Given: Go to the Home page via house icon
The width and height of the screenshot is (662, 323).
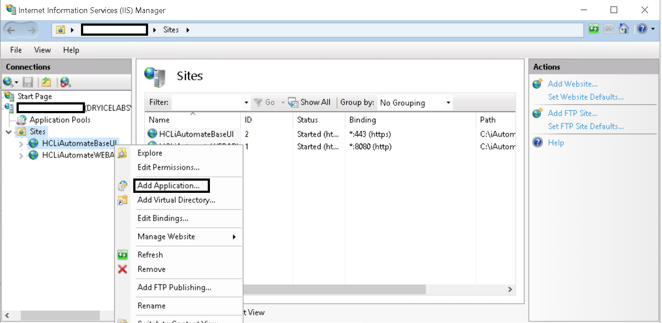Looking at the screenshot, I should (624, 29).
